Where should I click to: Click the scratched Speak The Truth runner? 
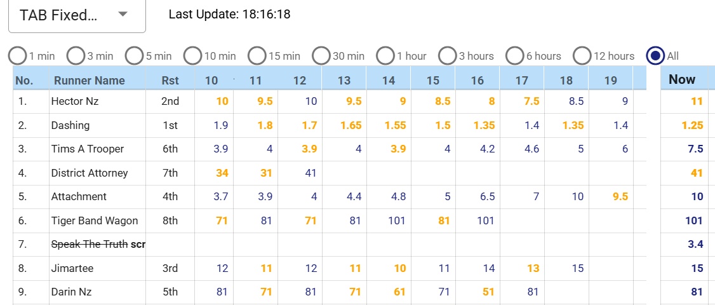90,245
